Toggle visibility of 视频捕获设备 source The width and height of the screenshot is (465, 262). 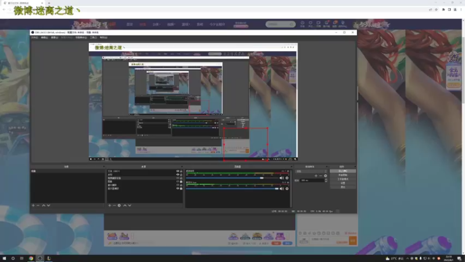(x=178, y=178)
